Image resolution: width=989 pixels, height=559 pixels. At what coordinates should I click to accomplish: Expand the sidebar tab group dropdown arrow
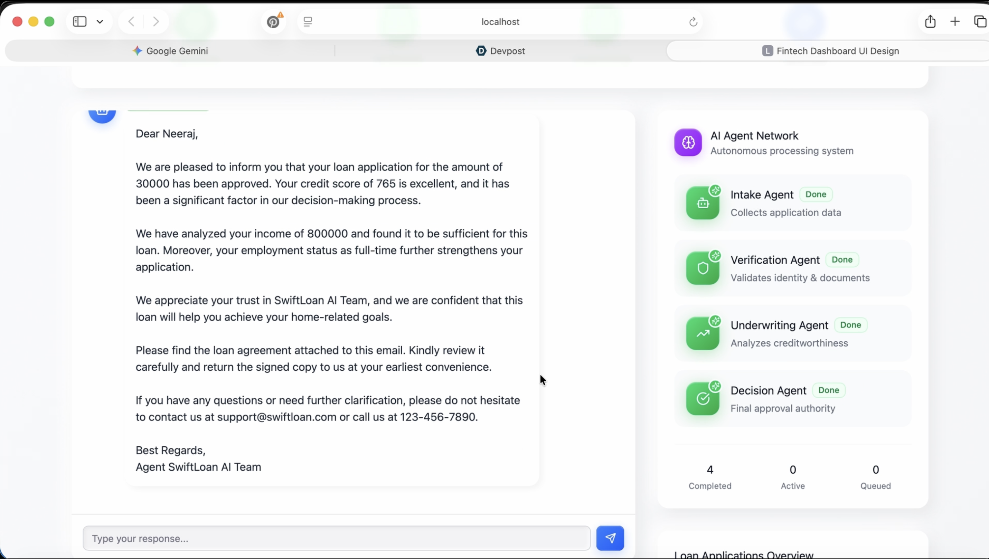click(x=100, y=21)
